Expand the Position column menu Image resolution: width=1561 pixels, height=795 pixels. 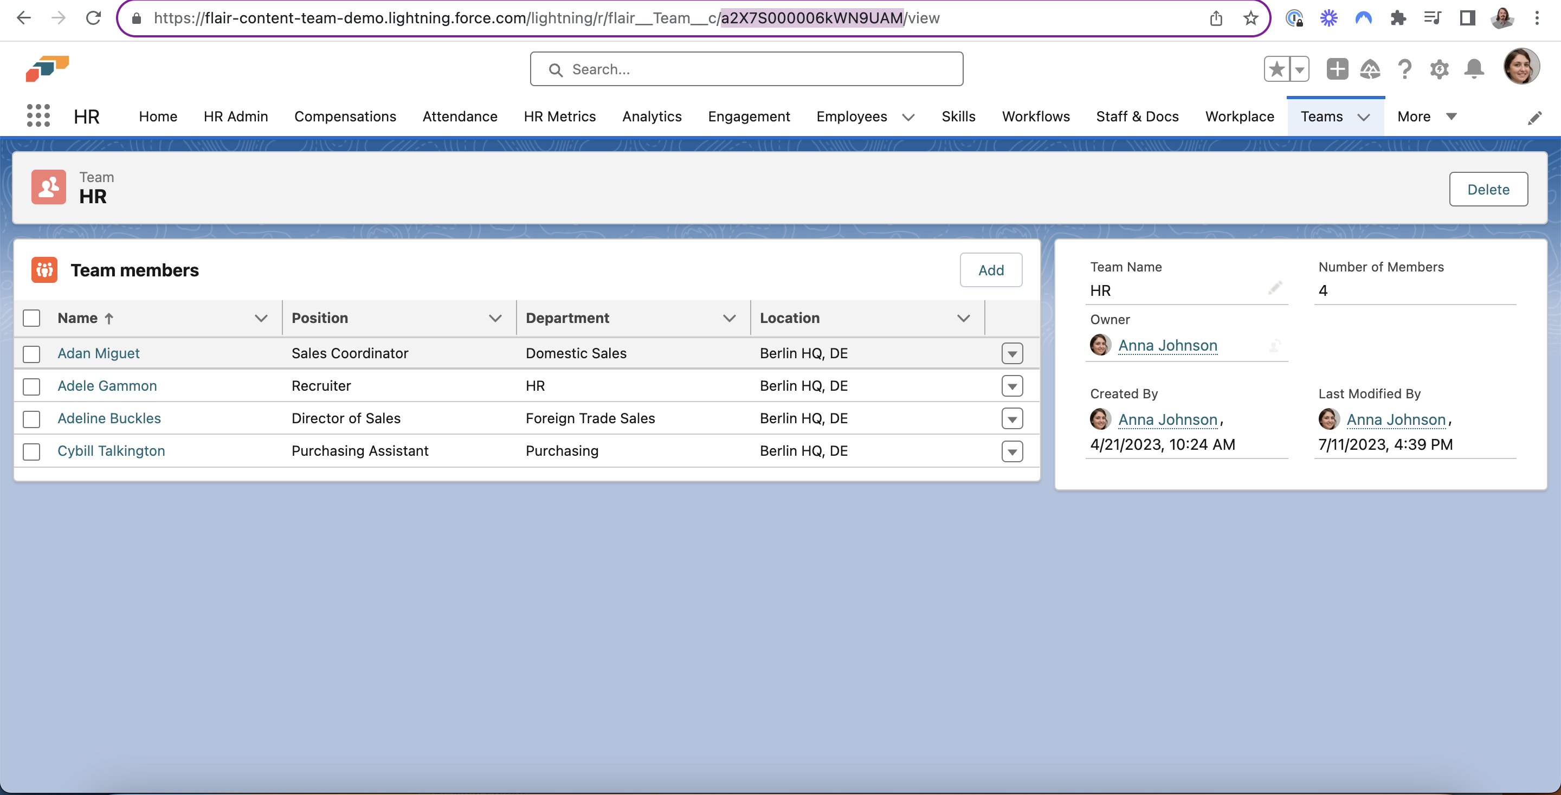[494, 318]
